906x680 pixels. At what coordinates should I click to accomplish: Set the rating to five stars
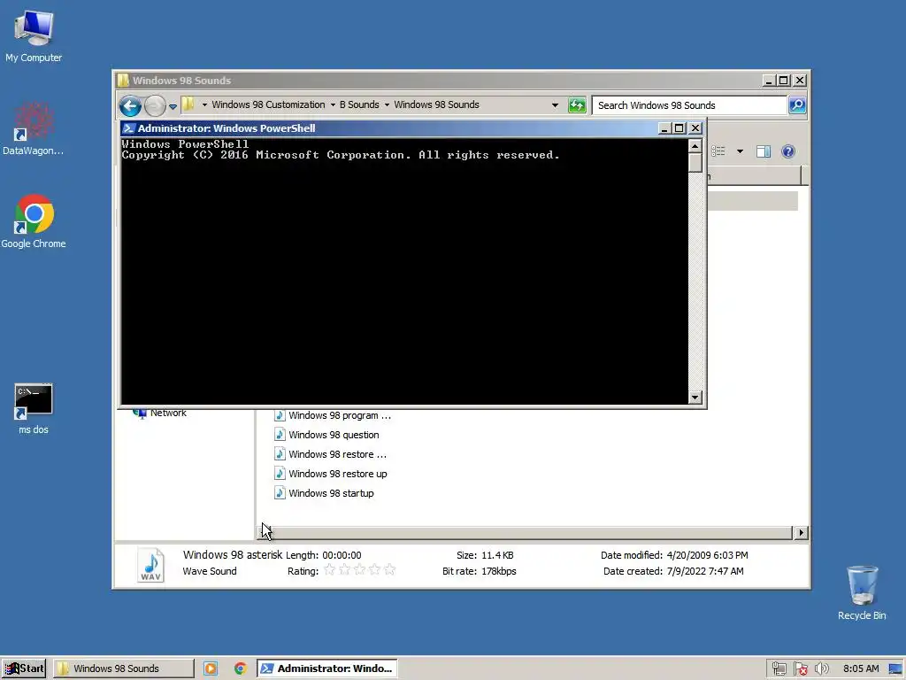(x=389, y=569)
